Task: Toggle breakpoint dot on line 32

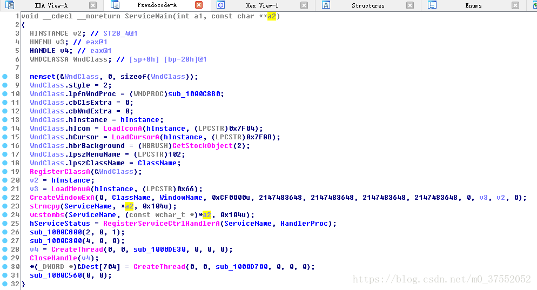Action: click(5, 284)
